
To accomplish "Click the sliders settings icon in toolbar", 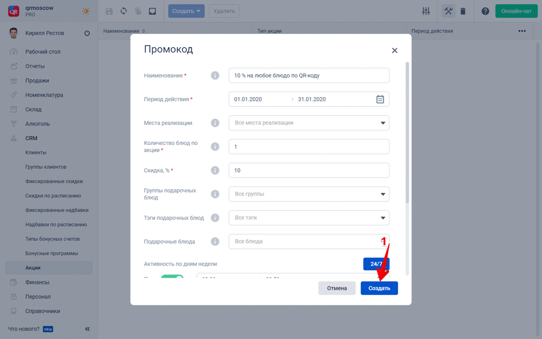I will coord(426,11).
